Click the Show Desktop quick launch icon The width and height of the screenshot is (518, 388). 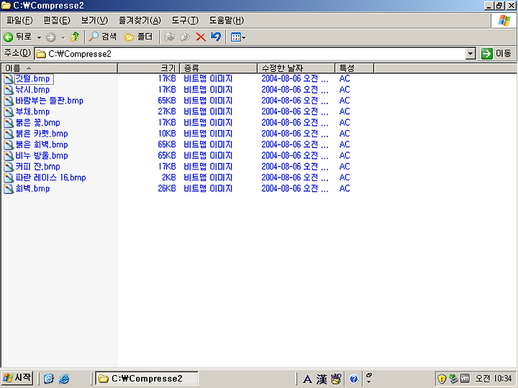pyautogui.click(x=49, y=379)
